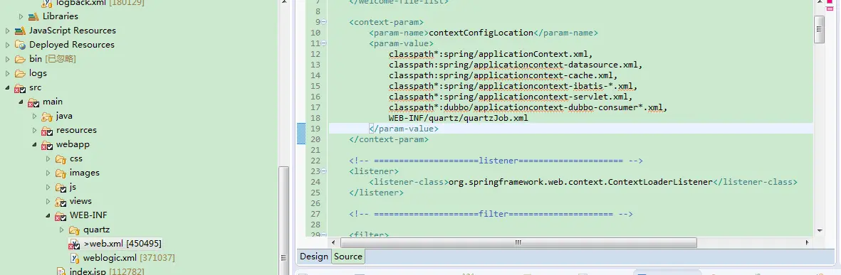Expand the css folder node

tap(48, 159)
